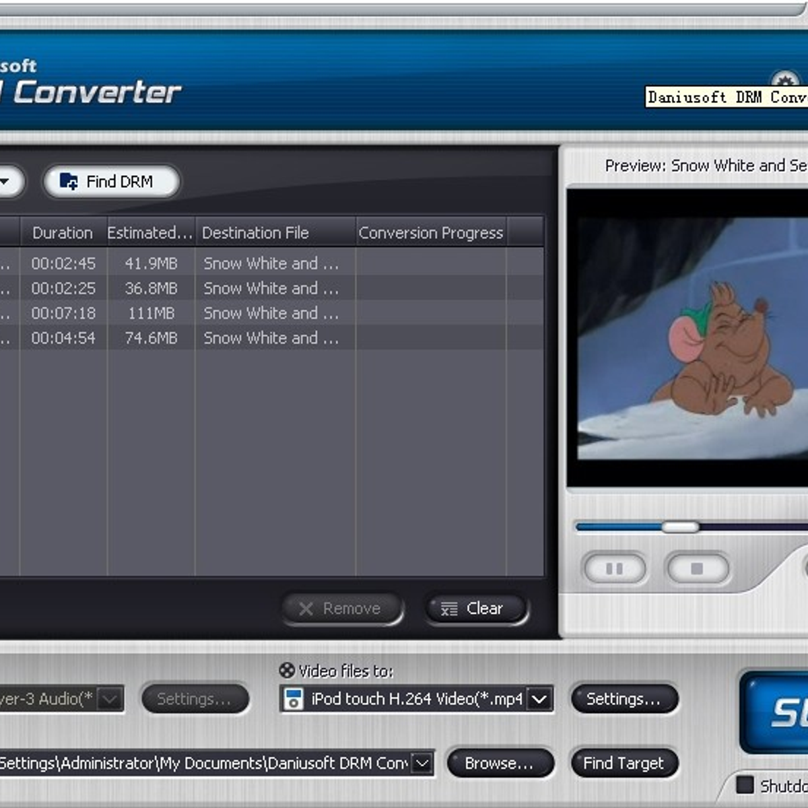Click the 36.8MB estimated size cell

coord(151,288)
